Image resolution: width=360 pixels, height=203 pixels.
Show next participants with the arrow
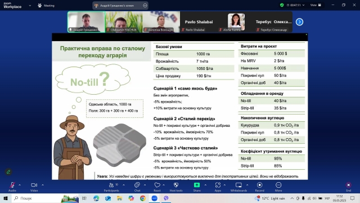(299, 22)
